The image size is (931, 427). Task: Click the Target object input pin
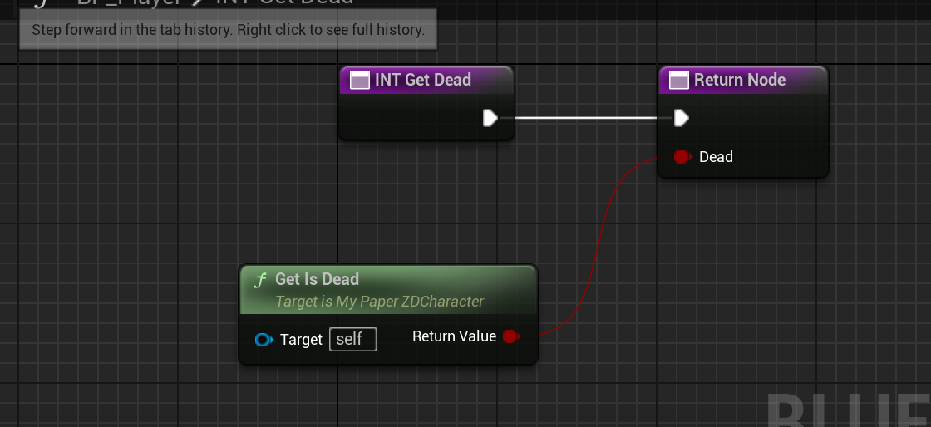click(264, 340)
